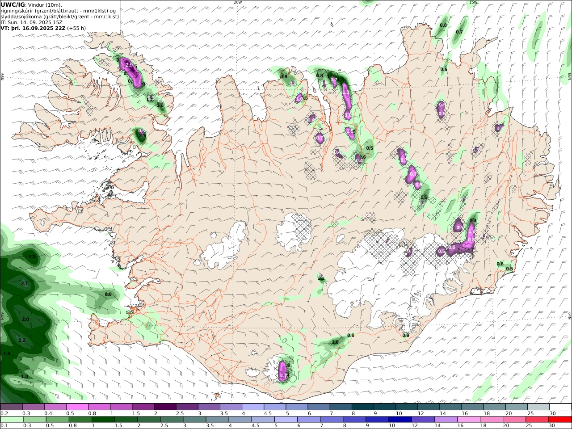Click the 0.9 value west of Reykjanes
The width and height of the screenshot is (572, 429).
tap(108, 294)
